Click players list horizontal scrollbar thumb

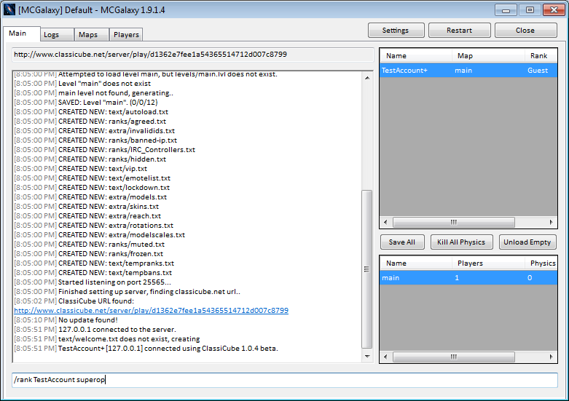click(x=454, y=222)
